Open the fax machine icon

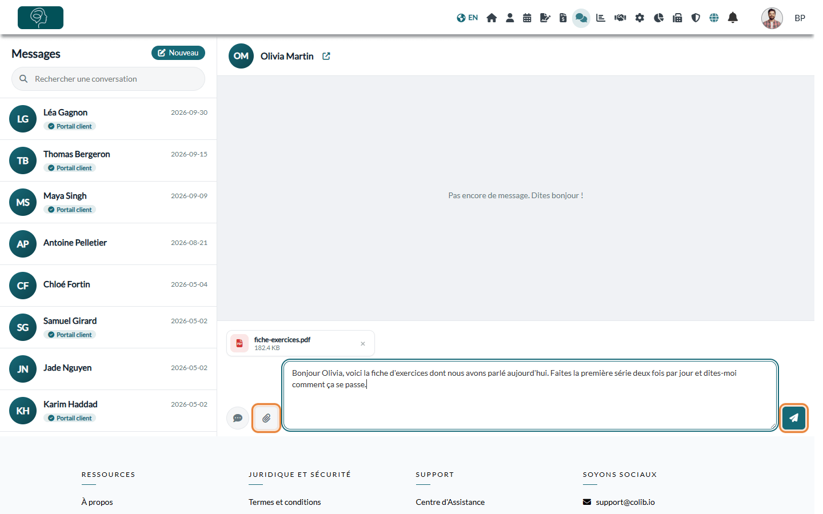(x=677, y=18)
